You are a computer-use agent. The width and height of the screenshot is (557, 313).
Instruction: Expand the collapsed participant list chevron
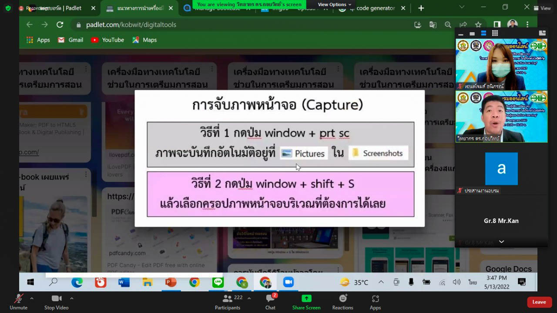coord(501,242)
